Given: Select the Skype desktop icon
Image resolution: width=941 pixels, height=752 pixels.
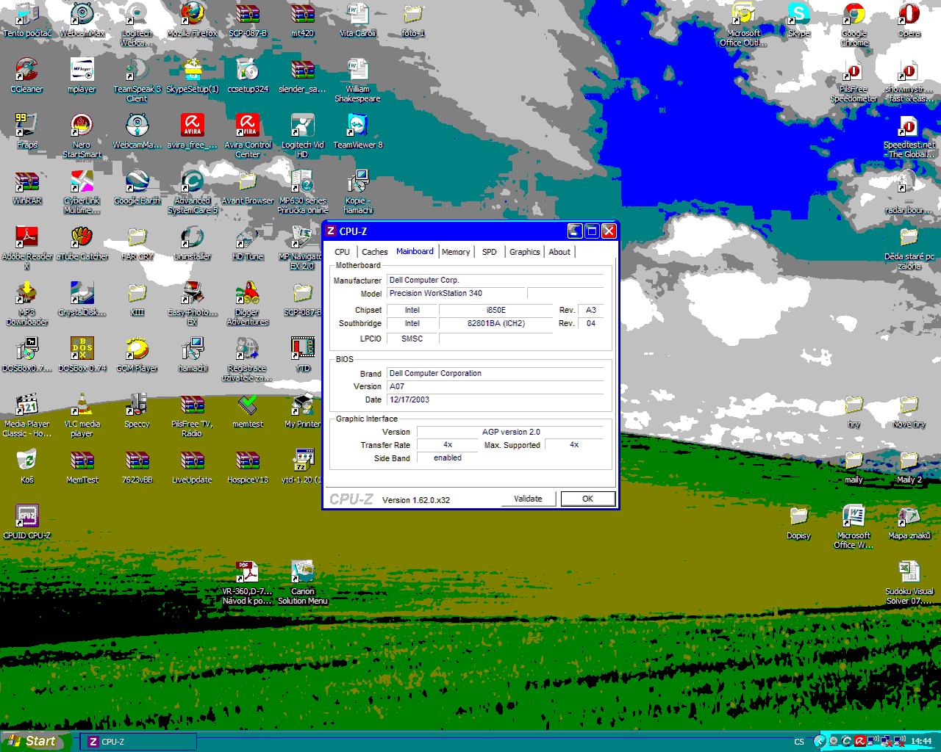Looking at the screenshot, I should [x=798, y=20].
